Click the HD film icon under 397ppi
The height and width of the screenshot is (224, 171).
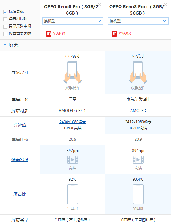73,160
